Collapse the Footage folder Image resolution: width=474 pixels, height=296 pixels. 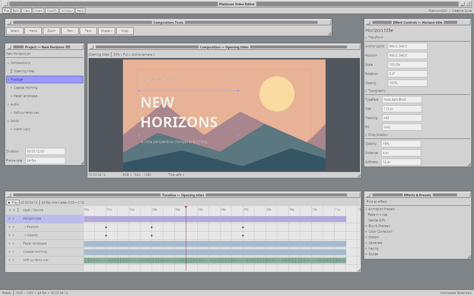click(8, 80)
